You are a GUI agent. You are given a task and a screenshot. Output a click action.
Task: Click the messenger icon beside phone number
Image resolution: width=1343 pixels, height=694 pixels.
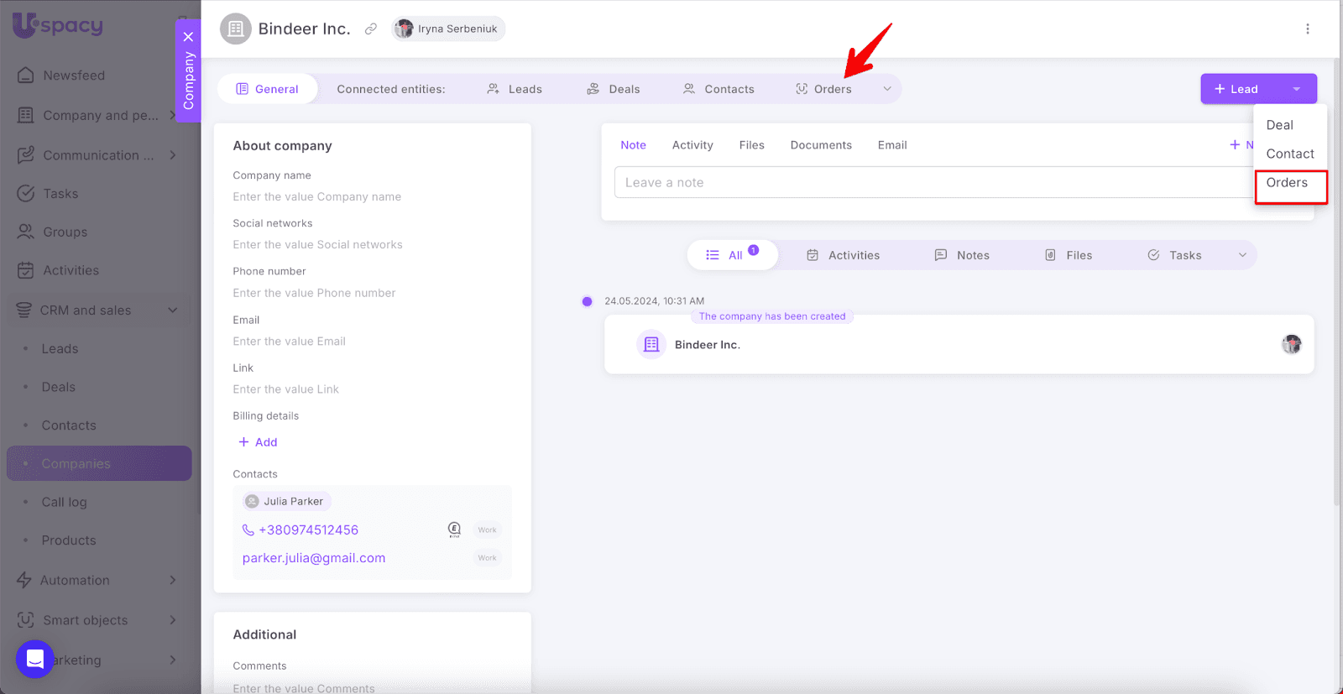click(454, 530)
